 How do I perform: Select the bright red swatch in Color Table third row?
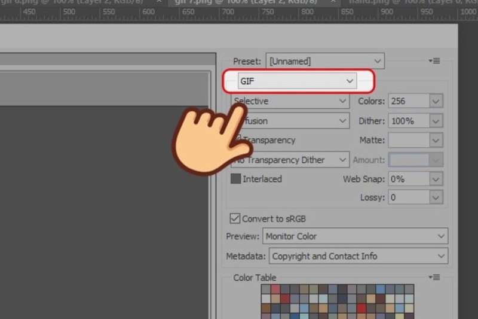[x=361, y=308]
